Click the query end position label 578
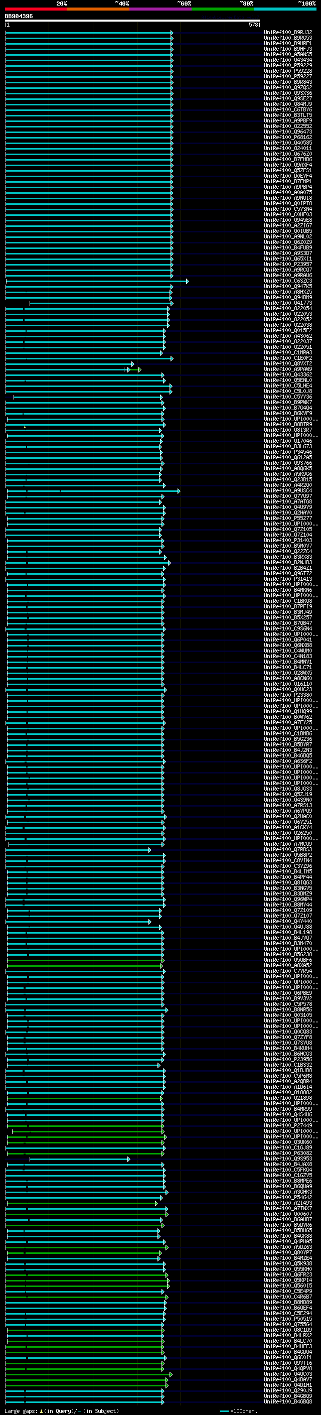 click(253, 25)
